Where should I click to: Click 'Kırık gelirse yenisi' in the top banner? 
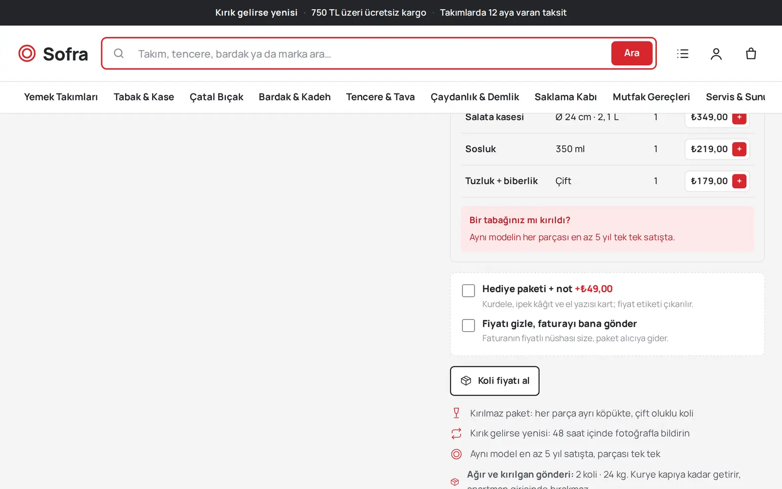(256, 13)
